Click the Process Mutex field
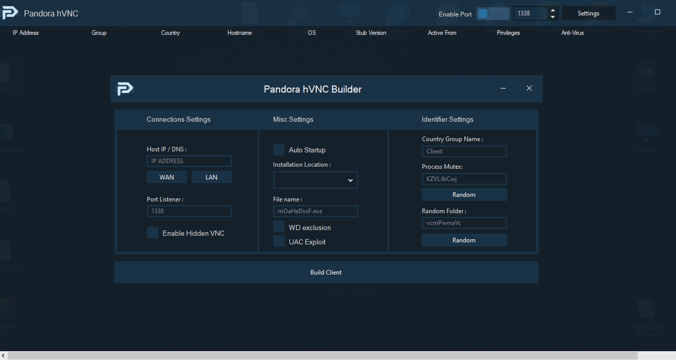 464,179
